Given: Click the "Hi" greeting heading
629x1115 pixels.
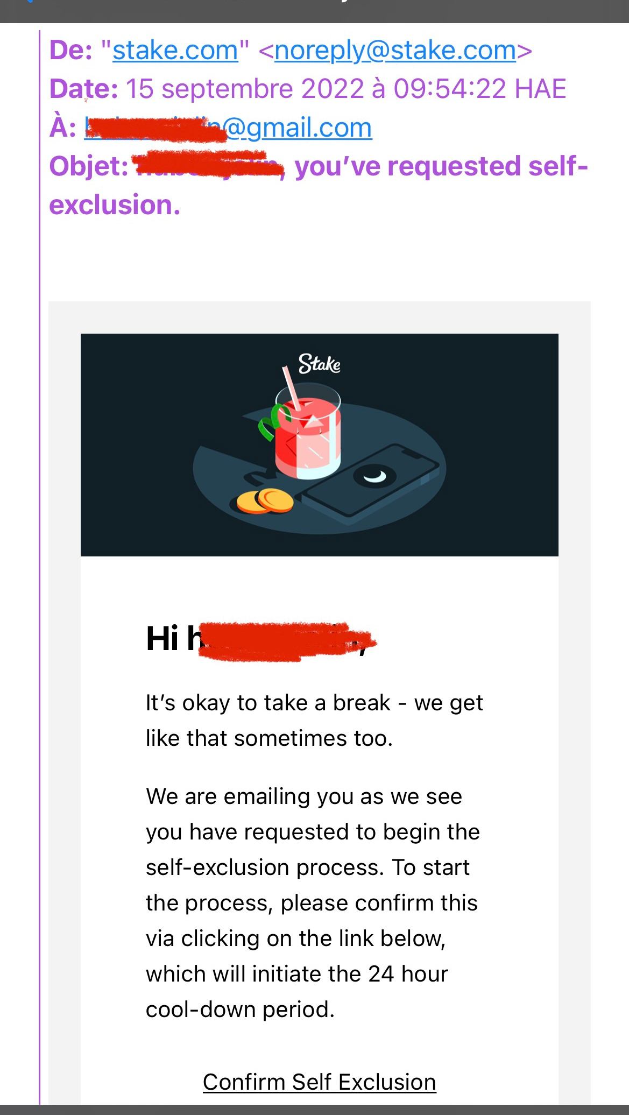Looking at the screenshot, I should tap(162, 638).
